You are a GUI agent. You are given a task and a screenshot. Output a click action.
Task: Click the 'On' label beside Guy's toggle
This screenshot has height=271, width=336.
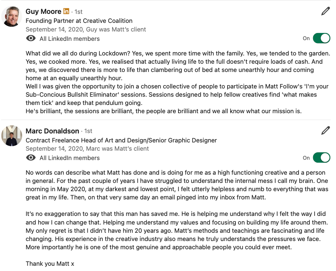(x=306, y=38)
